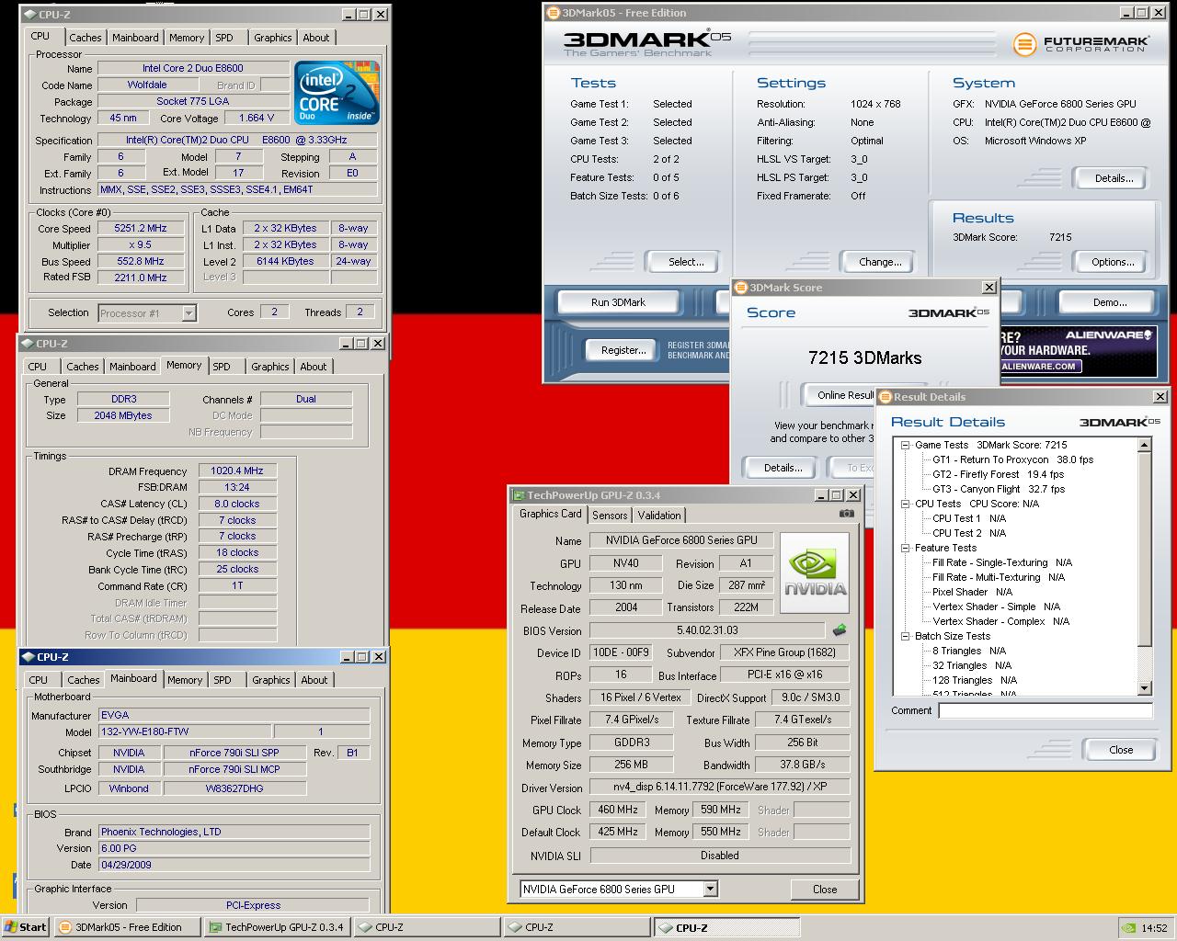Click the Futuremark Corporation logo
Image resolution: width=1177 pixels, height=941 pixels.
click(x=1081, y=44)
